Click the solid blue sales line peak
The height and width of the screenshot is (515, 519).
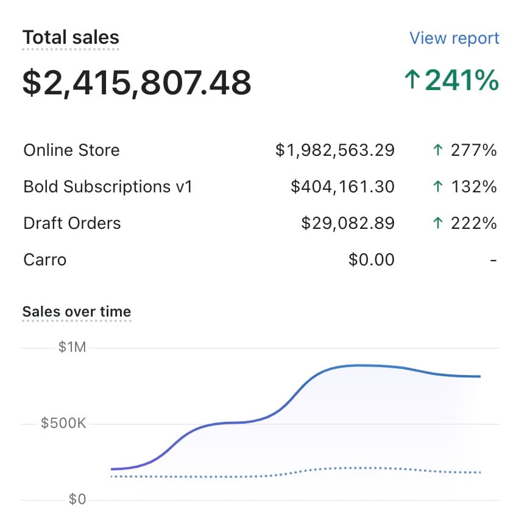pyautogui.click(x=359, y=365)
